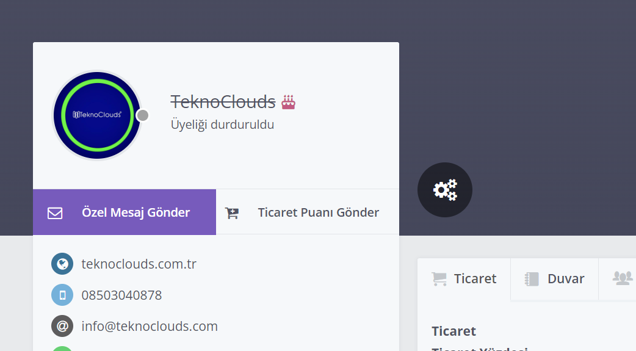
Task: Click Ticaret Puanı Gönder button
Action: coord(308,212)
